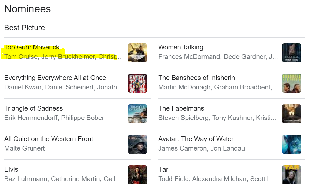Screen dimensions: 310x193
Task: Click The Banshees of Inisherin poster
Action: click(x=291, y=83)
